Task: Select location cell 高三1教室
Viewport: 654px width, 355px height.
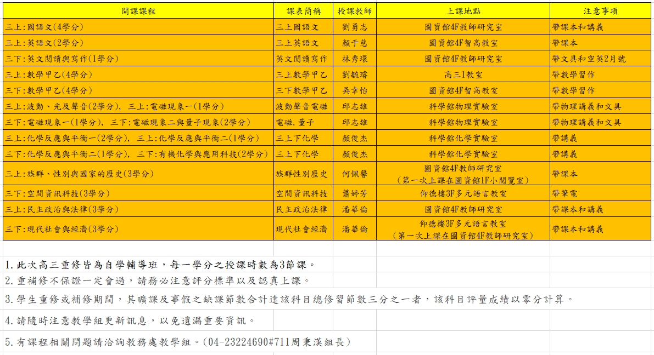Action: click(463, 75)
